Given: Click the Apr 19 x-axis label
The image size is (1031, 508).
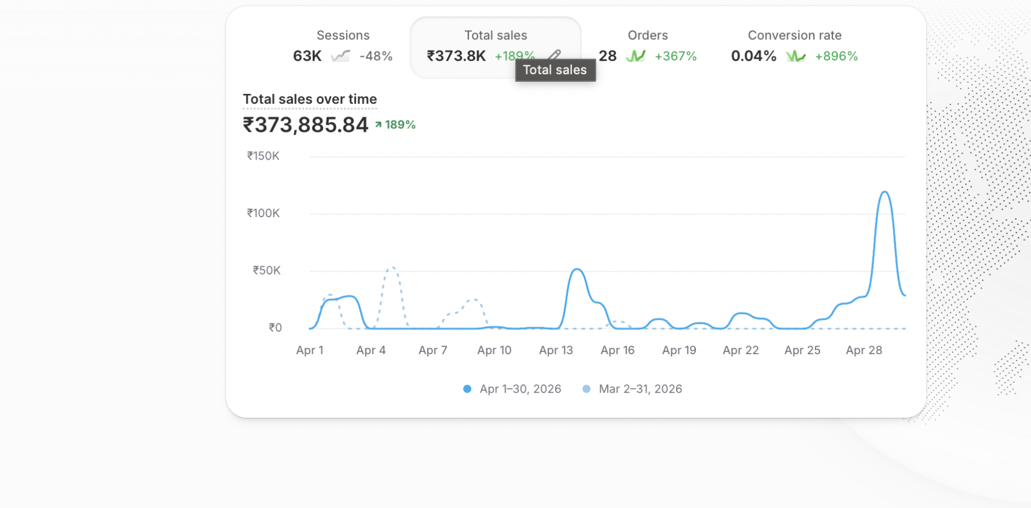Looking at the screenshot, I should coord(679,350).
